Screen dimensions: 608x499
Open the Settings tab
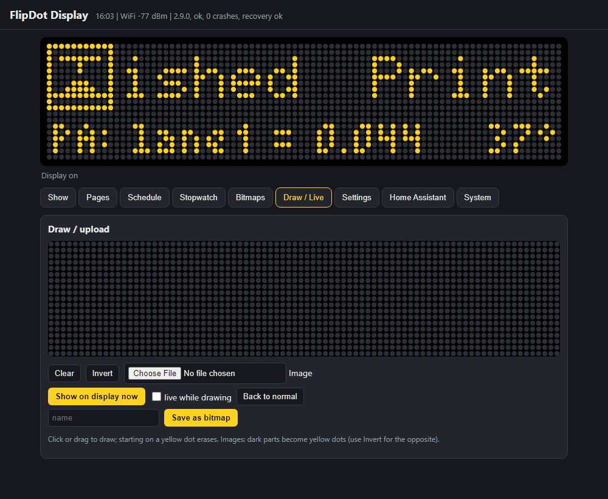pos(357,198)
